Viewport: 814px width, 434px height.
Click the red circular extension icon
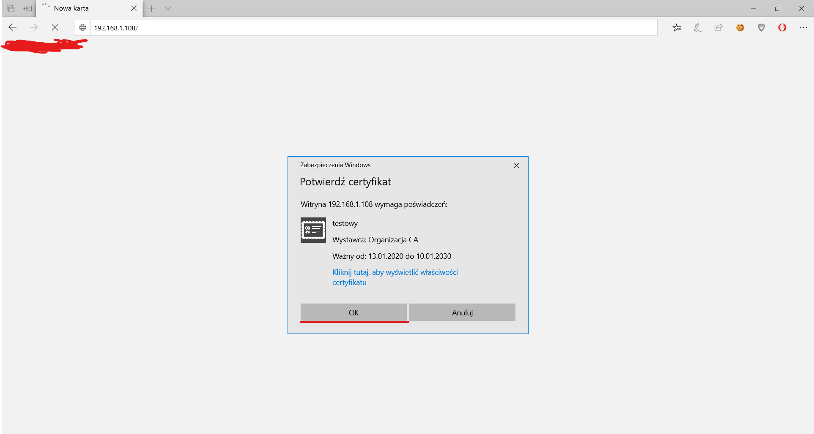[x=782, y=28]
